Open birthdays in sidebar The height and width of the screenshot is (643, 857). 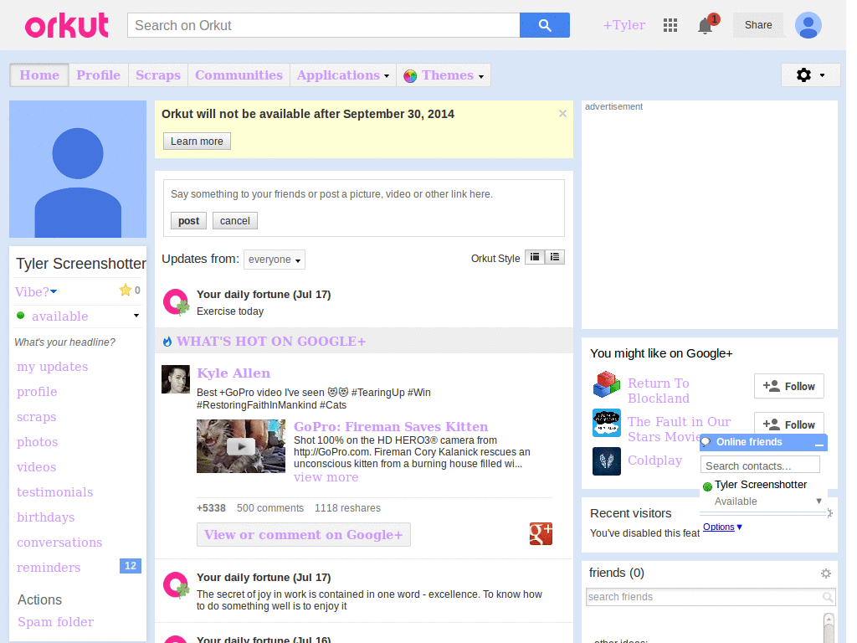[x=46, y=517]
